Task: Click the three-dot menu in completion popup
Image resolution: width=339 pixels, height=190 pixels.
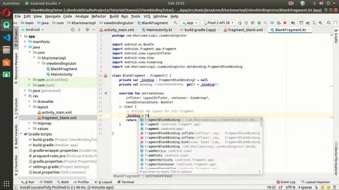Action: coord(260,172)
